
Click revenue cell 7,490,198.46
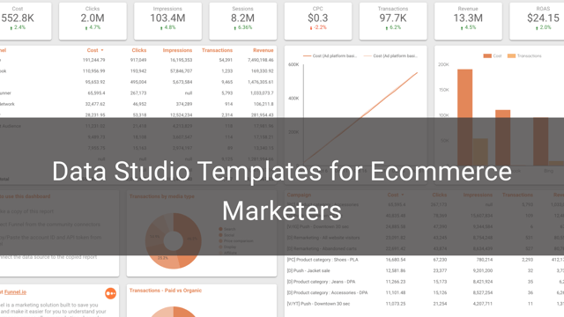coord(261,60)
